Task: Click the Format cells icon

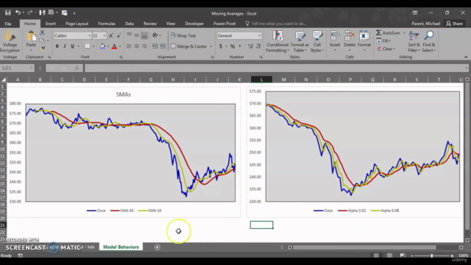Action: point(364,36)
